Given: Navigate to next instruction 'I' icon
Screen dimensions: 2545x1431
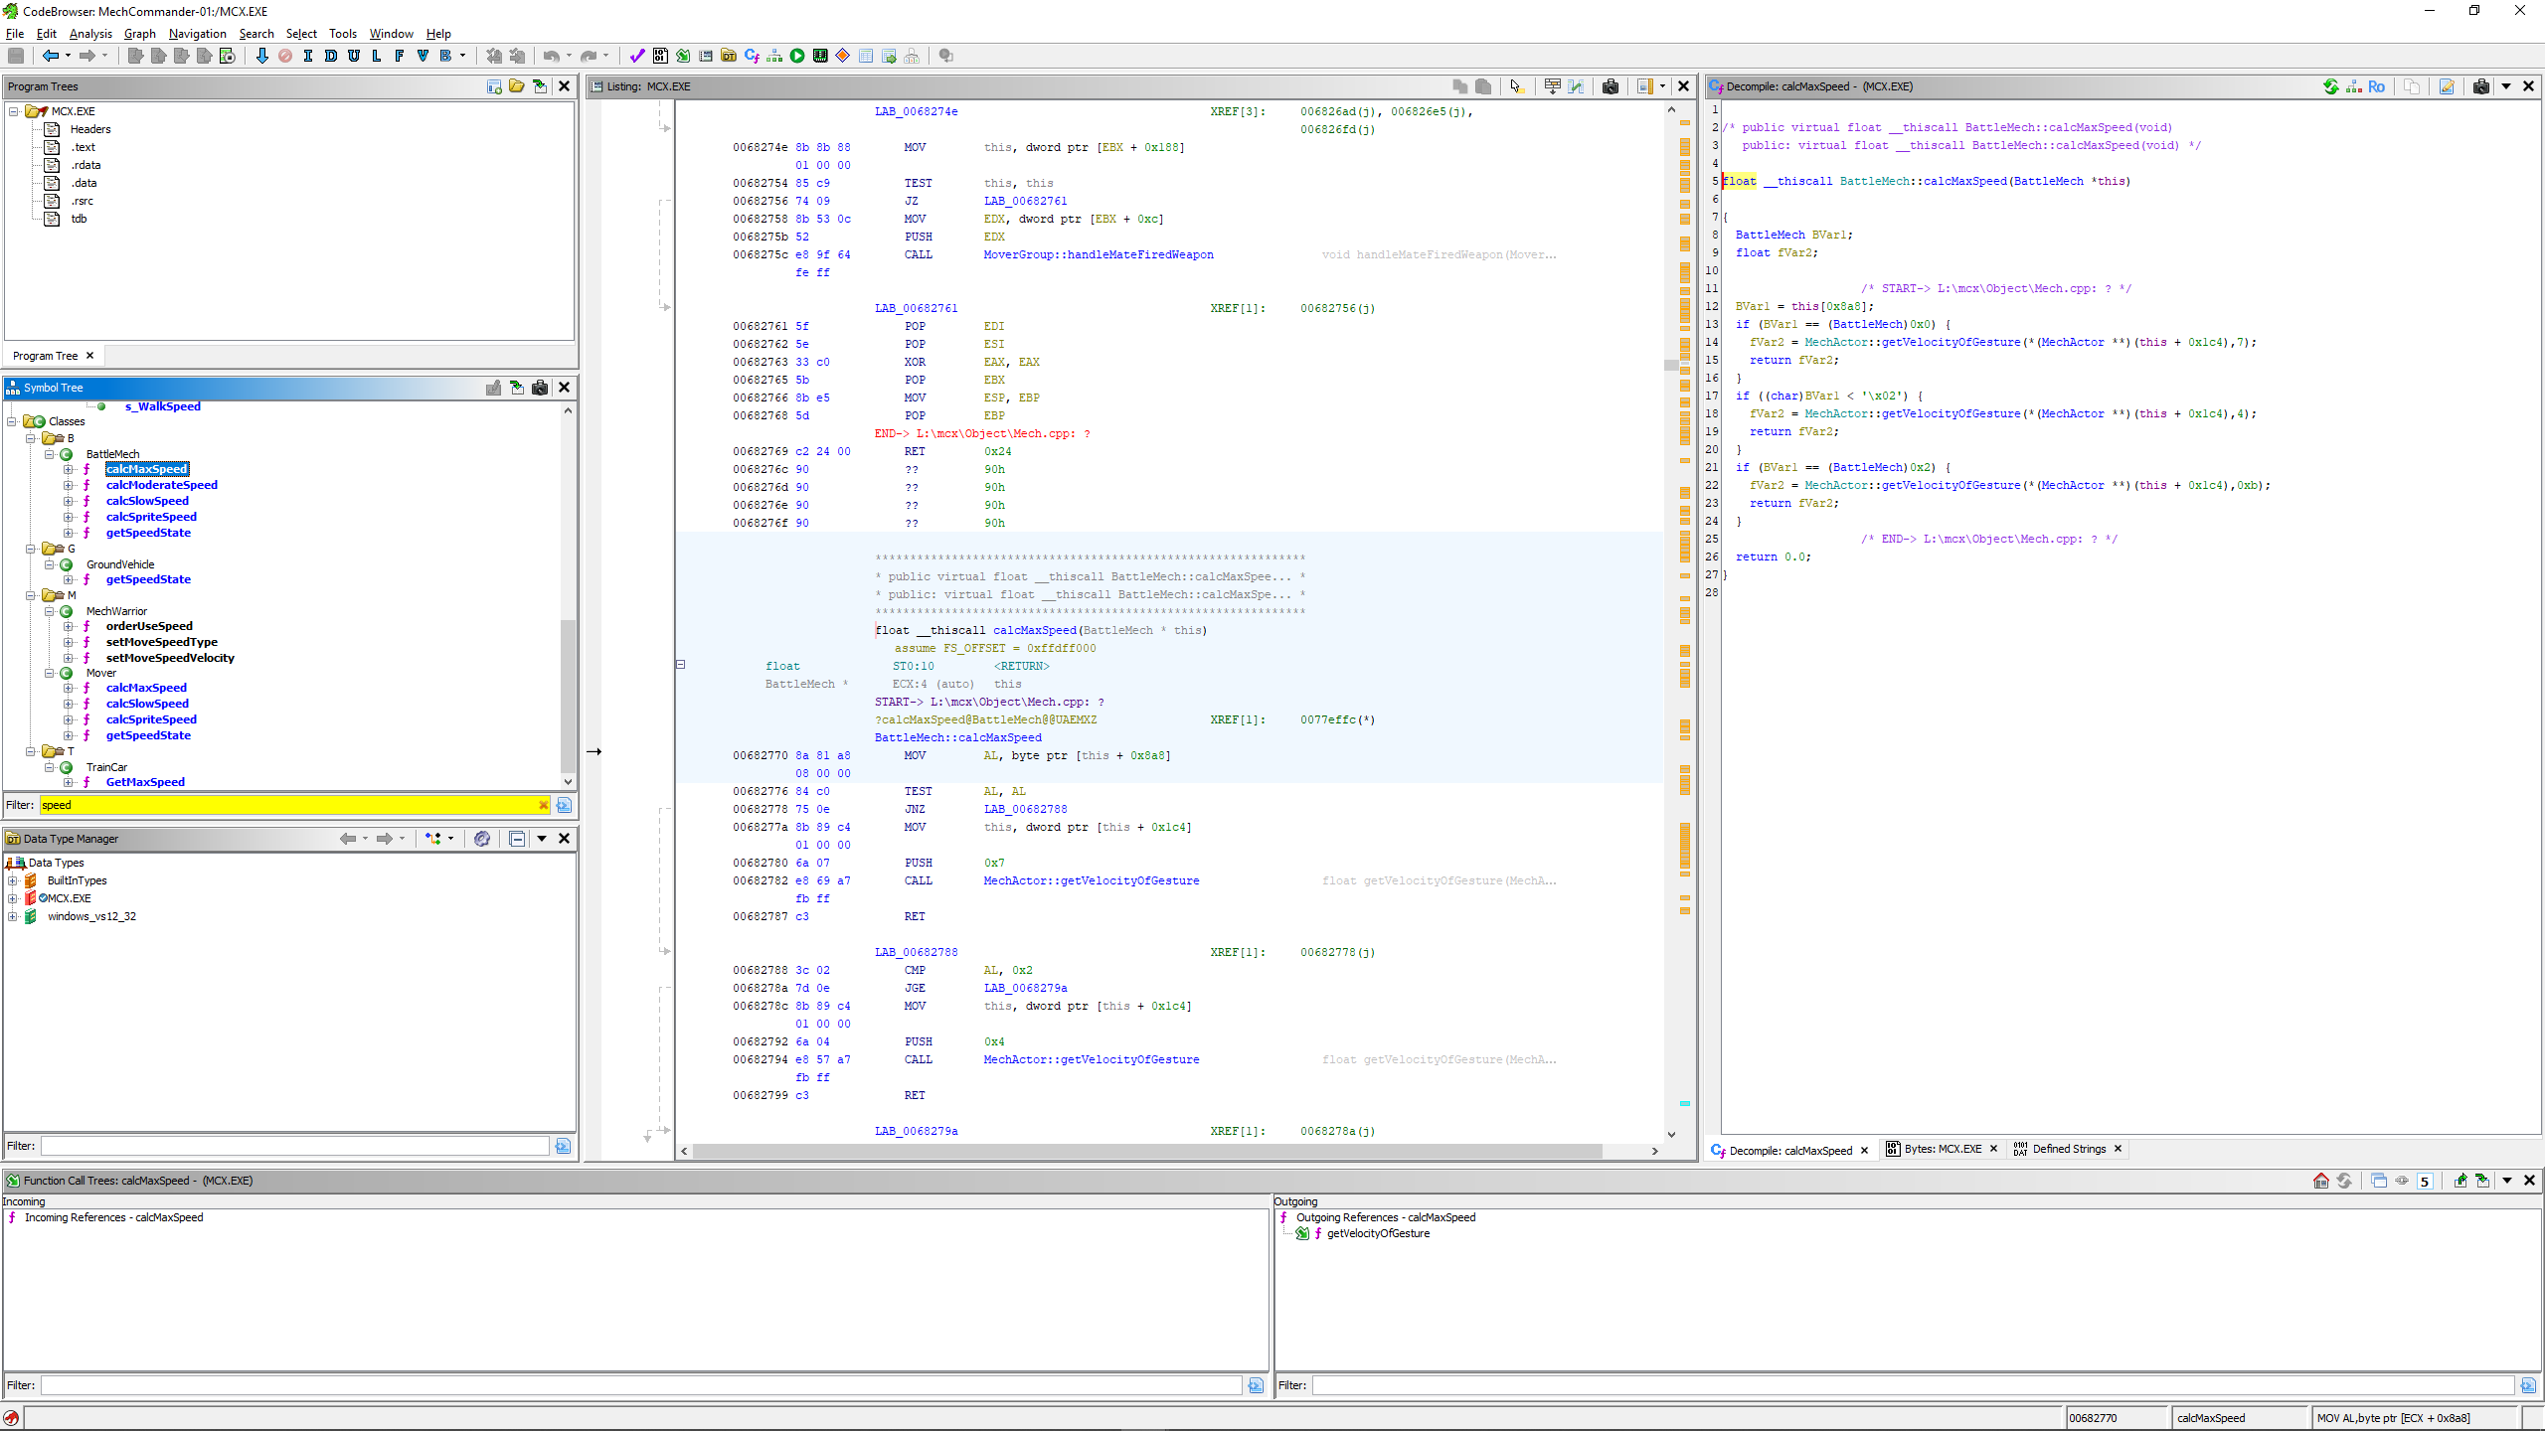Looking at the screenshot, I should tap(308, 56).
